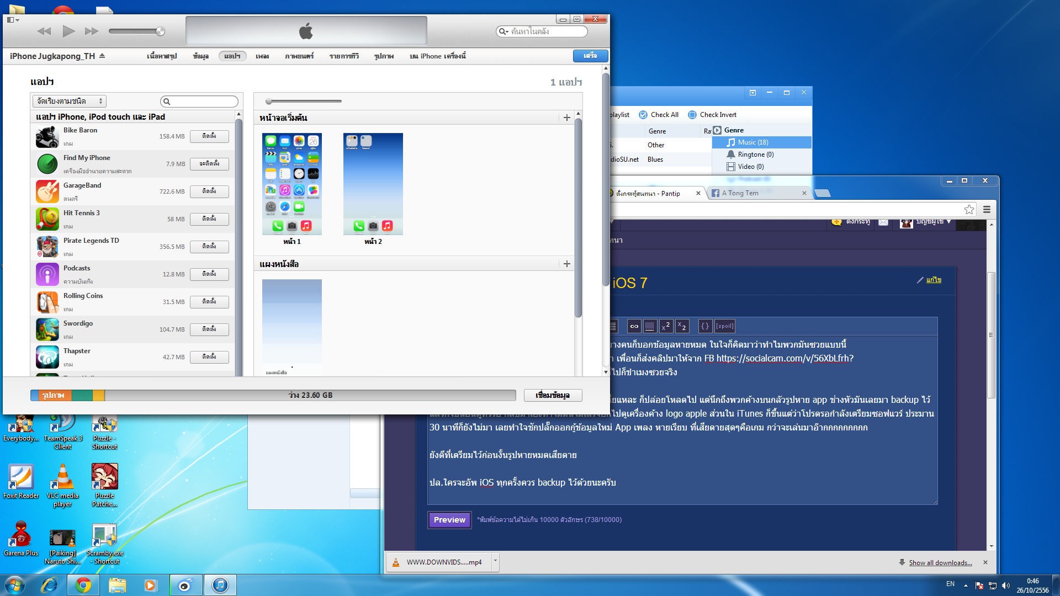1060x596 pixels.
Task: Click the Pantip Preview button
Action: [x=449, y=520]
